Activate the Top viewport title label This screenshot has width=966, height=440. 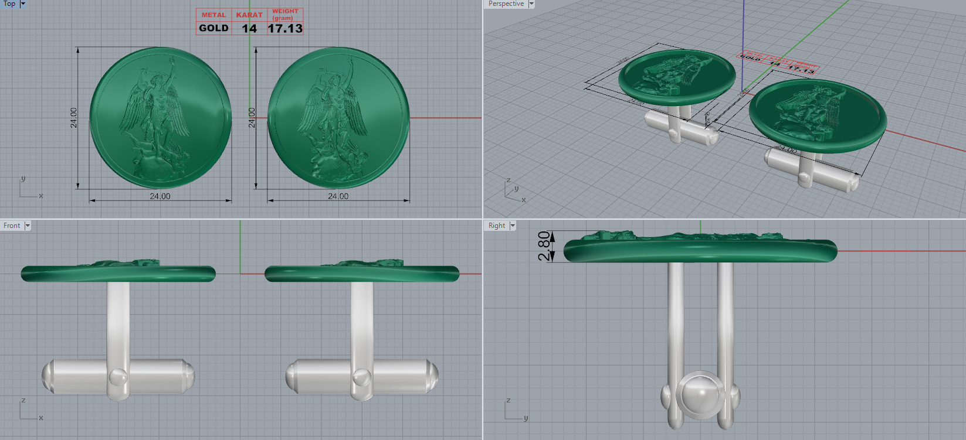tap(9, 4)
